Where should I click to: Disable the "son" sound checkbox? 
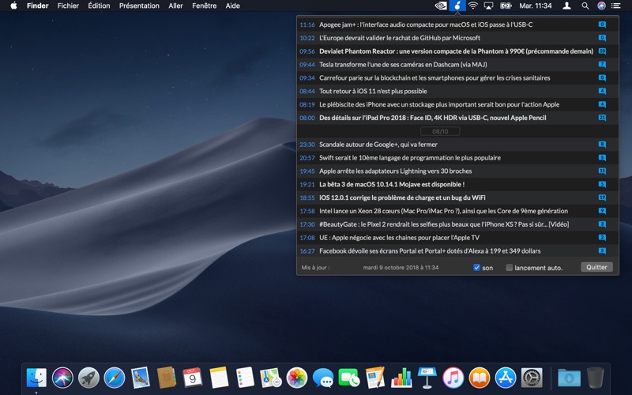pos(476,268)
